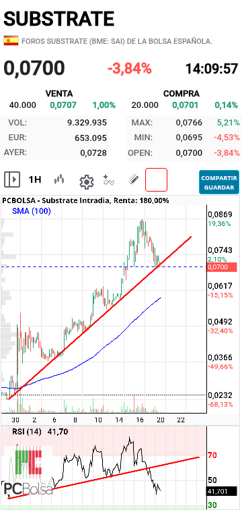Click the OPEN value 0,0700
This screenshot has width=242, height=510.
click(x=189, y=152)
